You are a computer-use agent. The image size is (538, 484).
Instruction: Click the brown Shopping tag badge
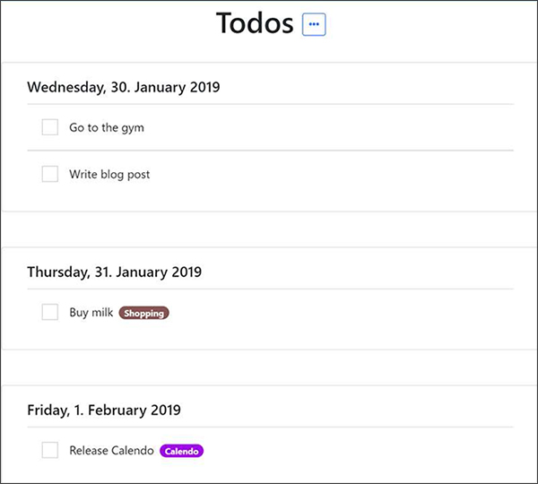click(143, 313)
